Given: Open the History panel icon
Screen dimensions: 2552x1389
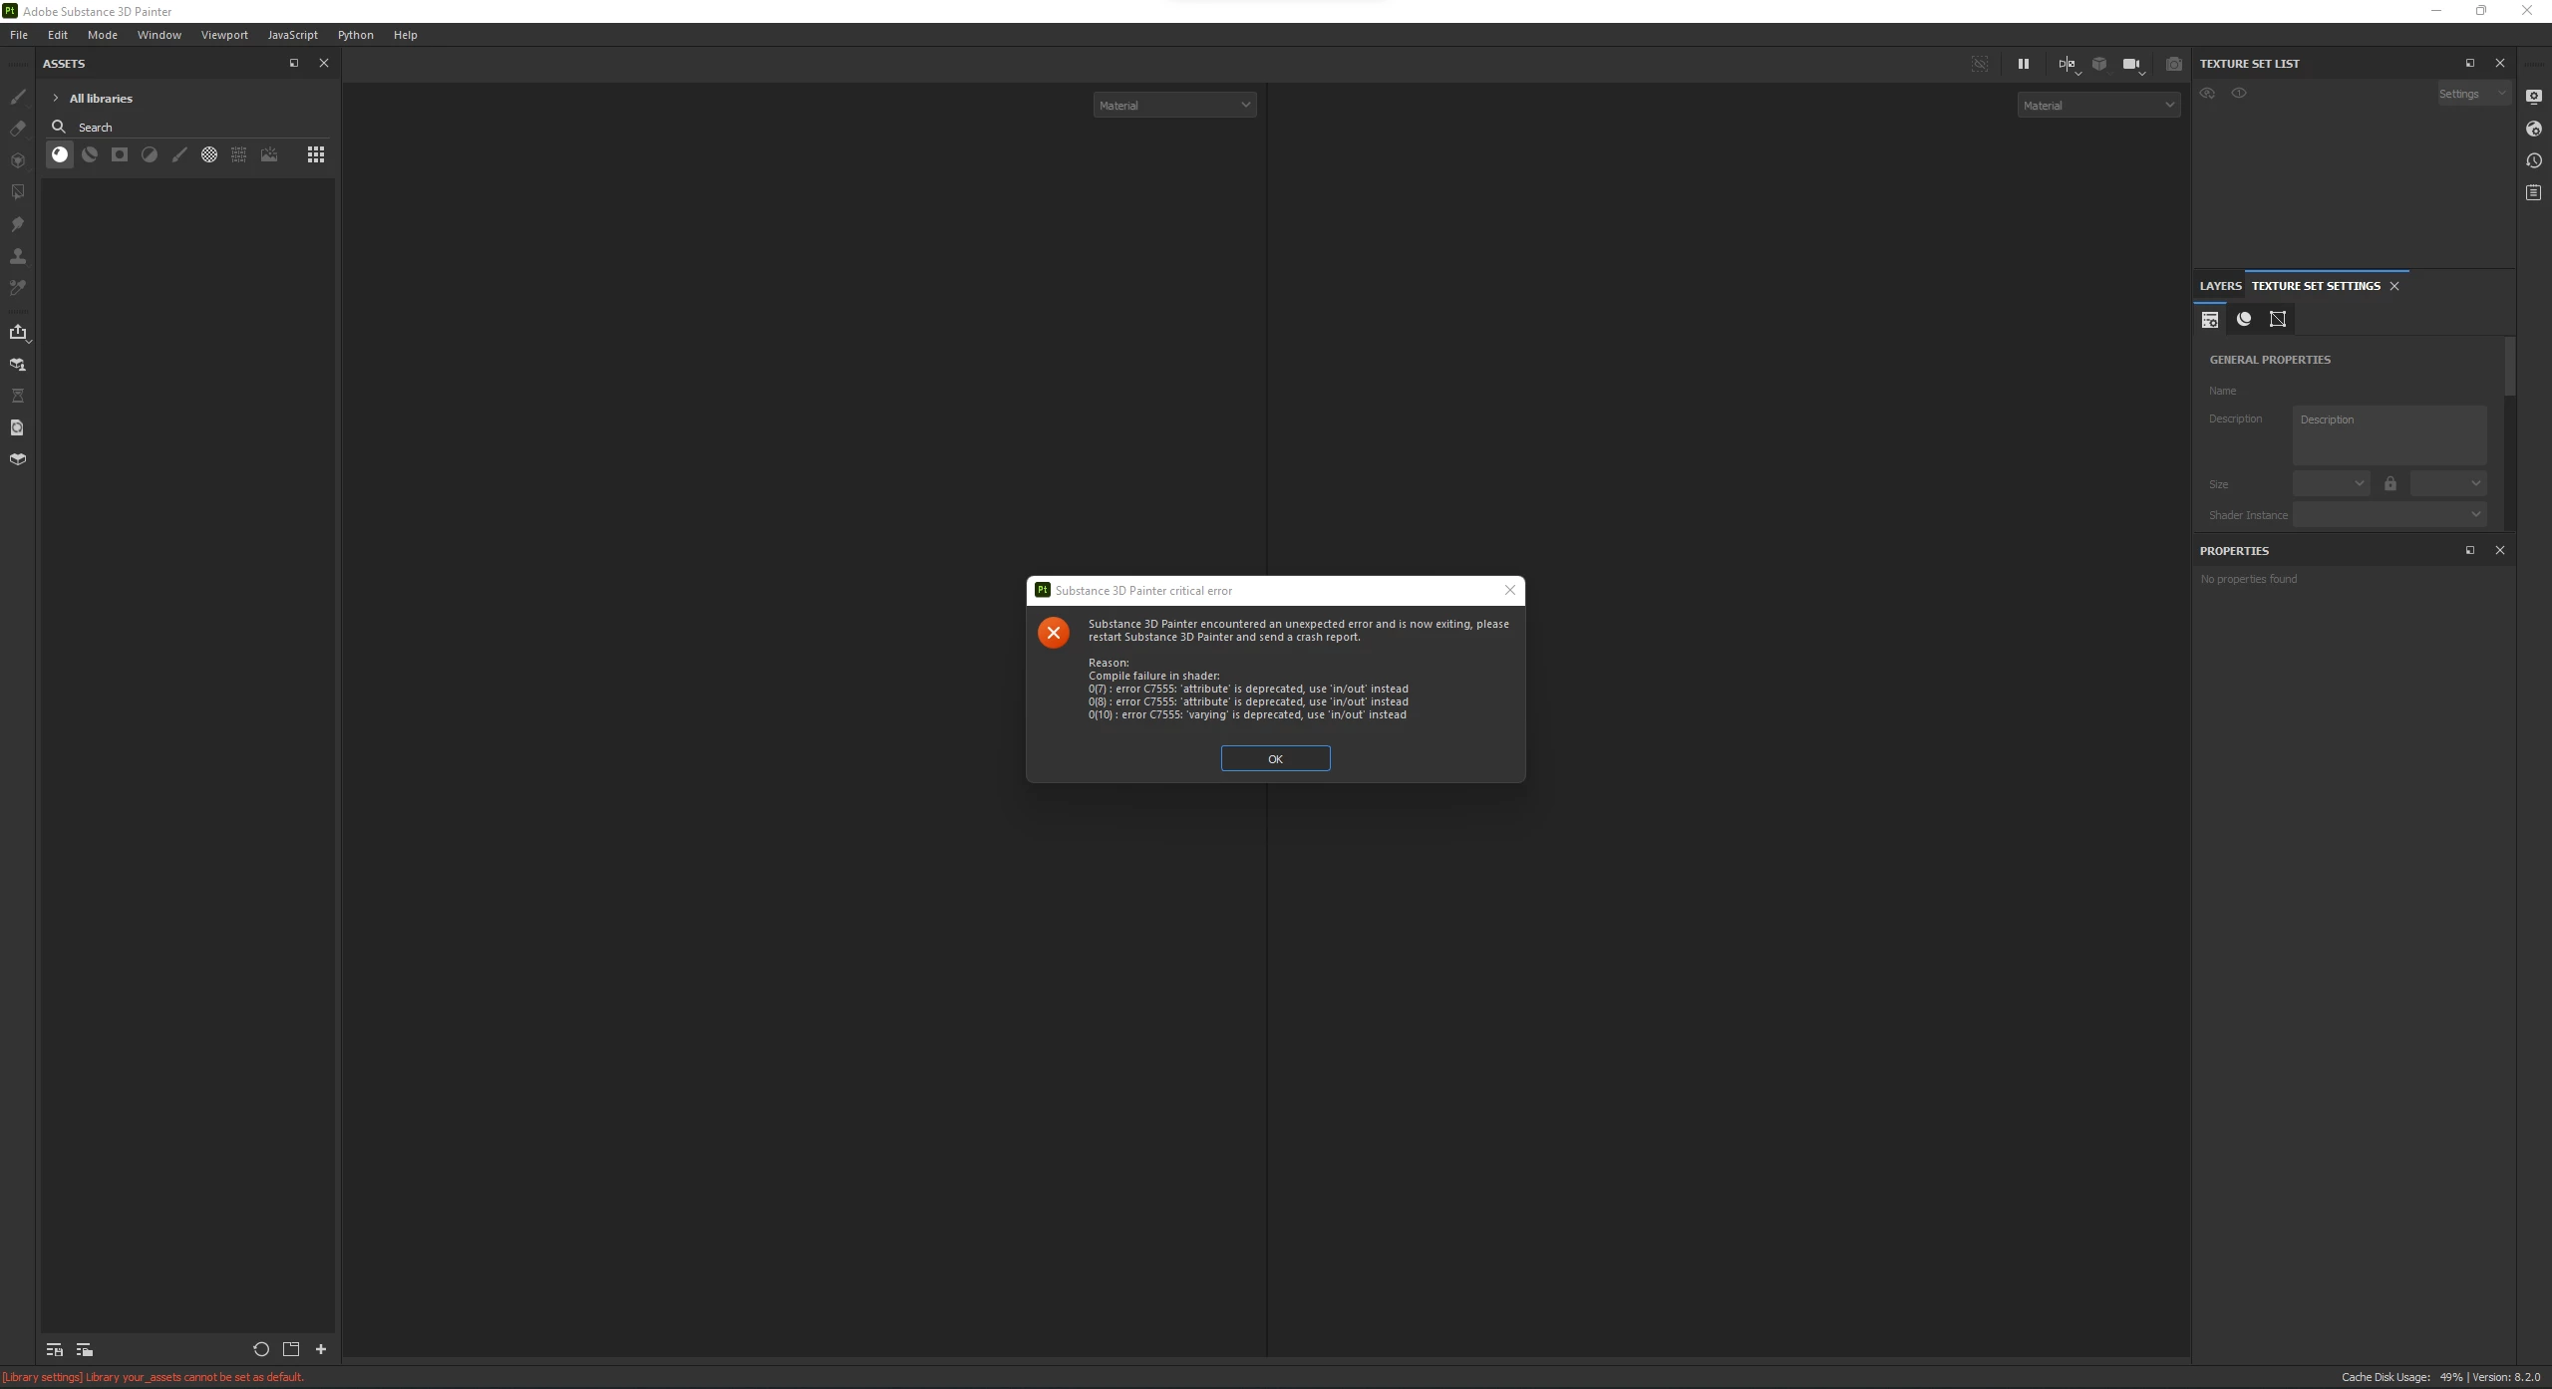Looking at the screenshot, I should (x=2533, y=160).
